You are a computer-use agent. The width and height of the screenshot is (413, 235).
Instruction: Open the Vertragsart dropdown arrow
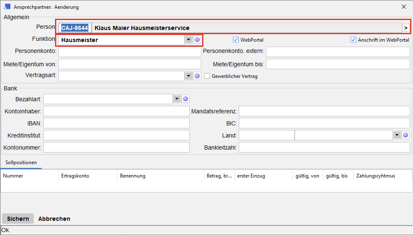pyautogui.click(x=188, y=76)
